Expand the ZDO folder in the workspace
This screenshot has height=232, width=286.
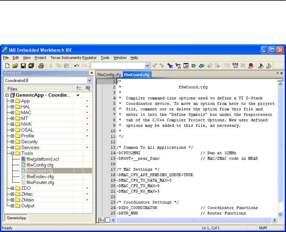13,188
